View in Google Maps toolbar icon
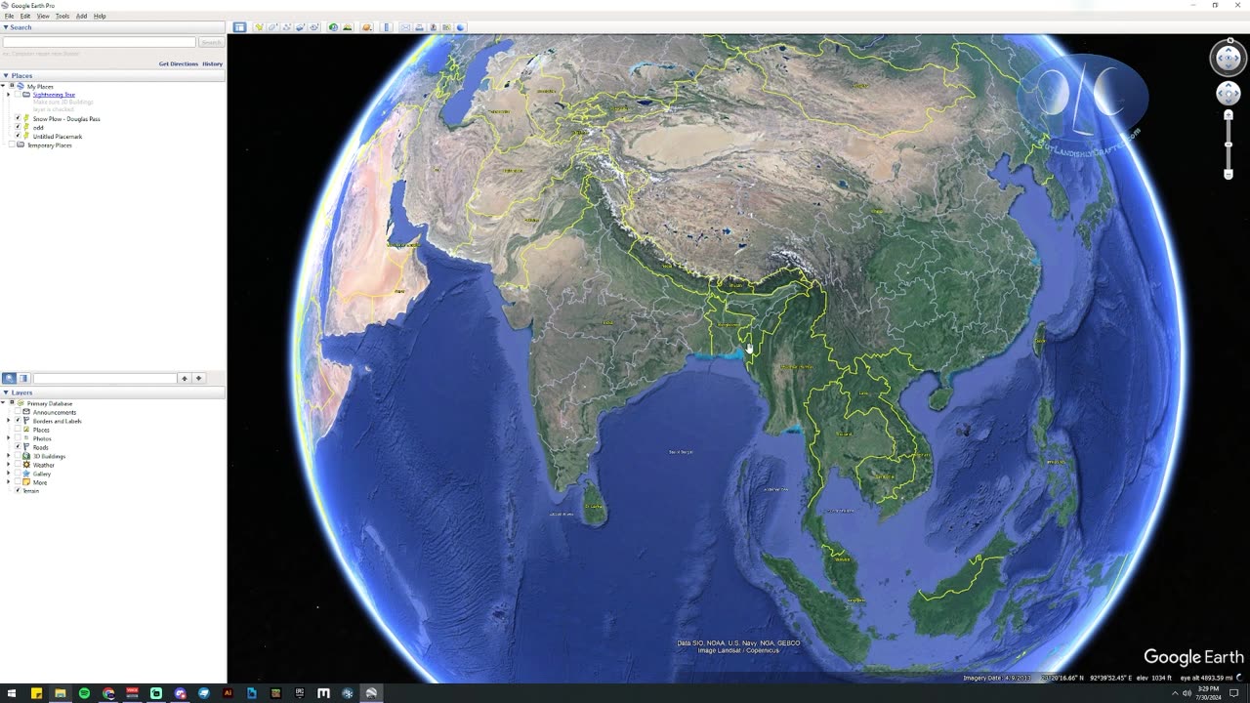 point(446,27)
